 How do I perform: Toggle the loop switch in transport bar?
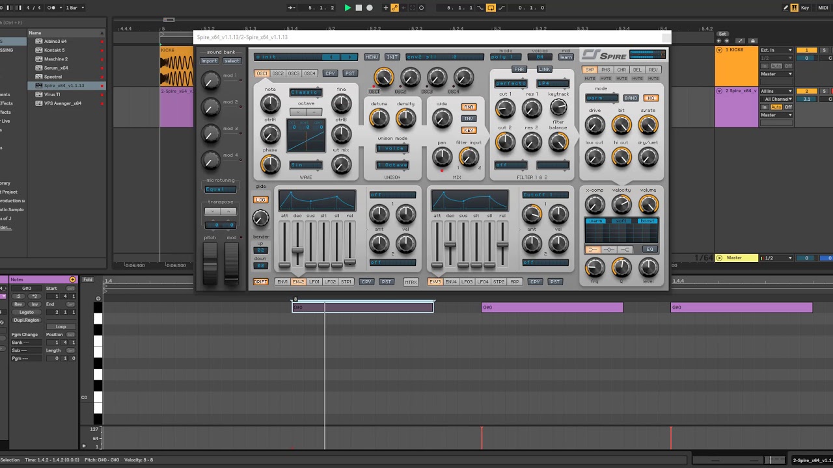tap(491, 8)
